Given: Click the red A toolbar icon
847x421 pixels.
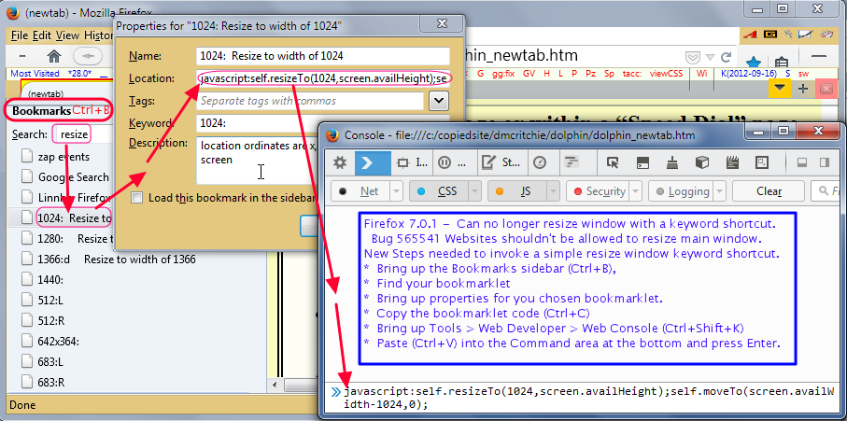Looking at the screenshot, I should [749, 34].
